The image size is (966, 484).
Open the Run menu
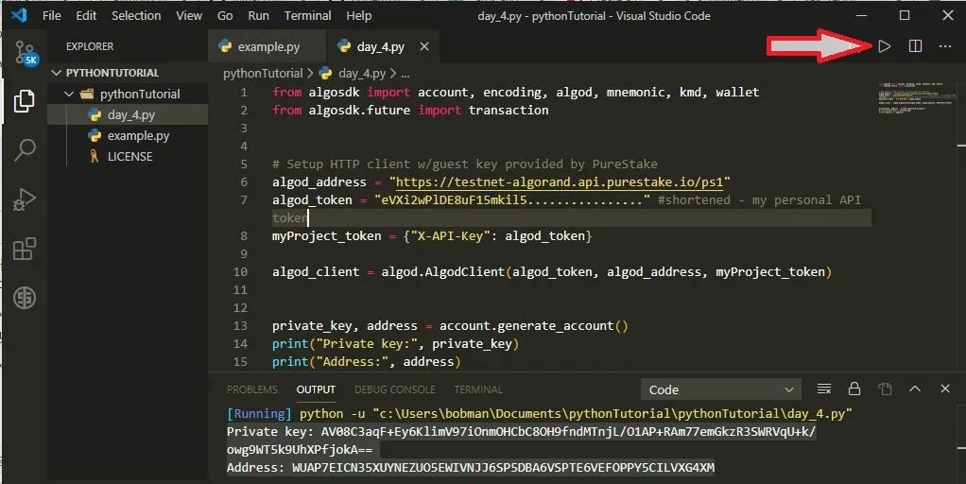pyautogui.click(x=258, y=15)
